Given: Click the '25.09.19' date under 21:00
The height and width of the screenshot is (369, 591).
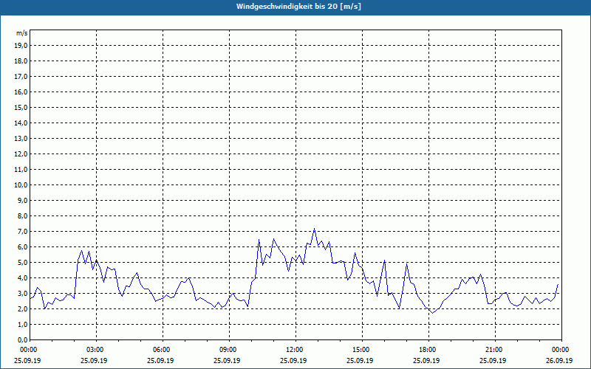Looking at the screenshot, I should (x=493, y=360).
